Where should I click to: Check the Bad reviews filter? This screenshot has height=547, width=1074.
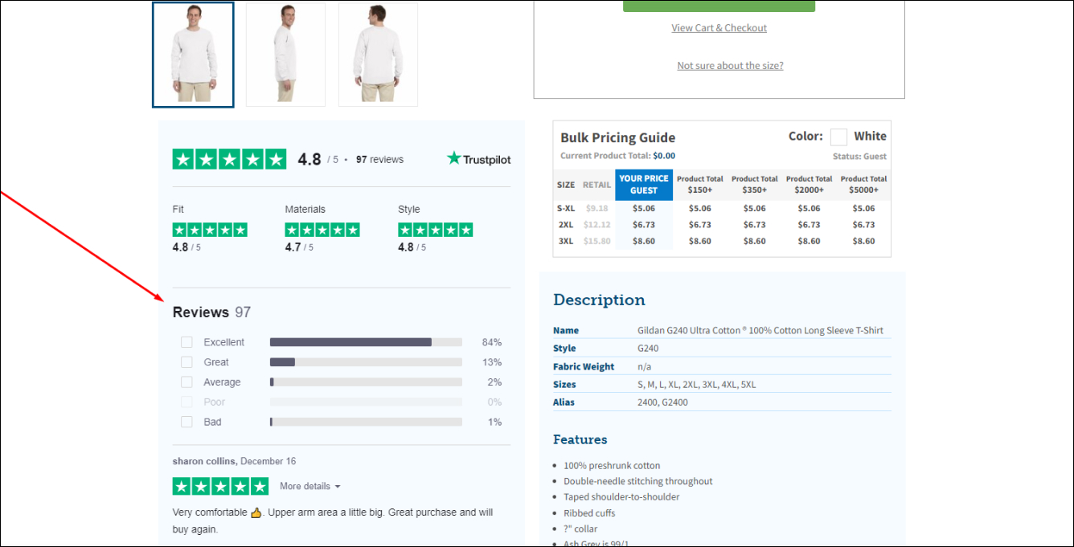[x=187, y=422]
